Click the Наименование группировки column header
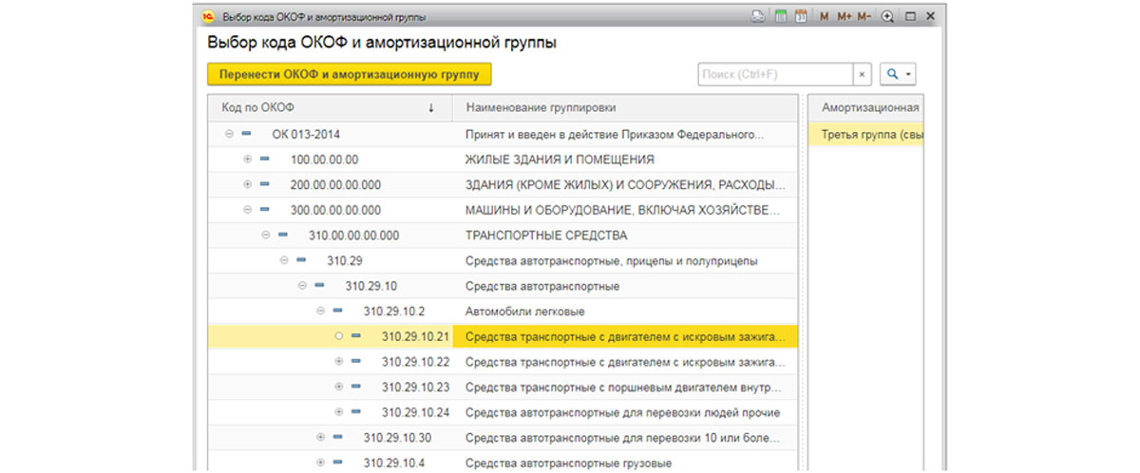Screen dimensions: 1140x473 [625, 108]
